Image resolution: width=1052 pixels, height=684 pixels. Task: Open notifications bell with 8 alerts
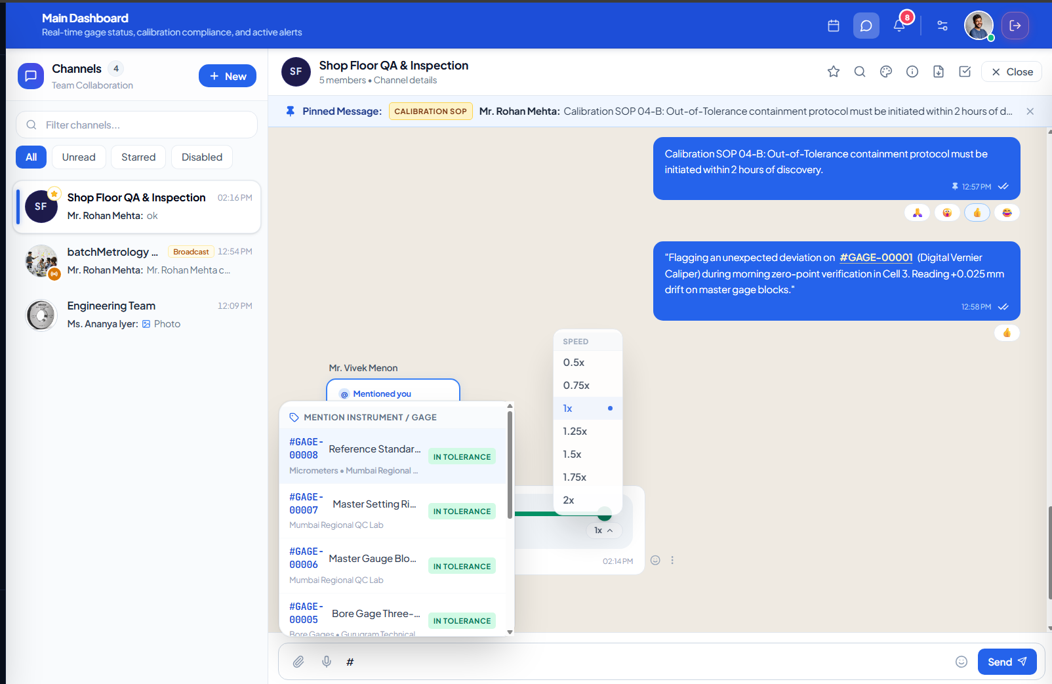coord(899,26)
